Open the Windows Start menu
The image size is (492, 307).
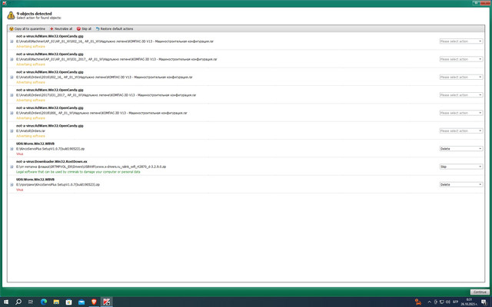click(5, 302)
